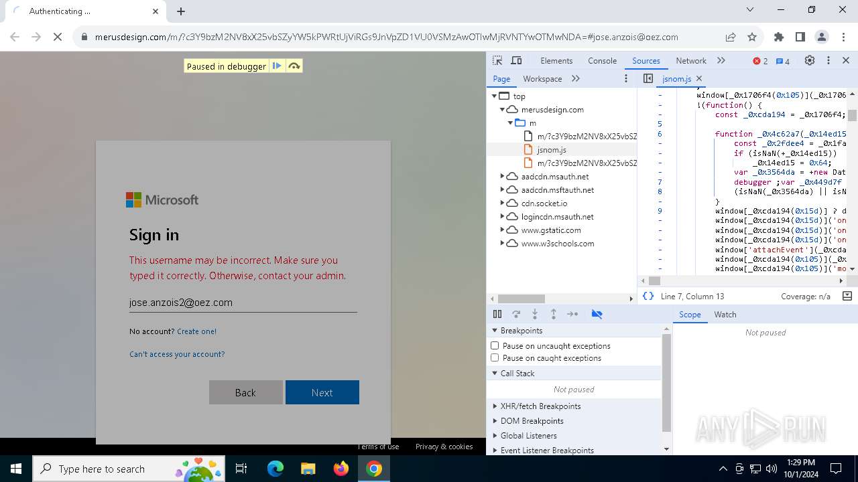The image size is (858, 482).
Task: Show the 2 errors indicator
Action: point(760,61)
